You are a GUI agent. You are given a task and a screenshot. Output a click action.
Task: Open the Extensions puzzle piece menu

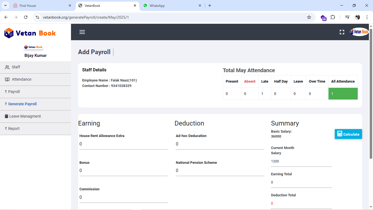tap(333, 17)
